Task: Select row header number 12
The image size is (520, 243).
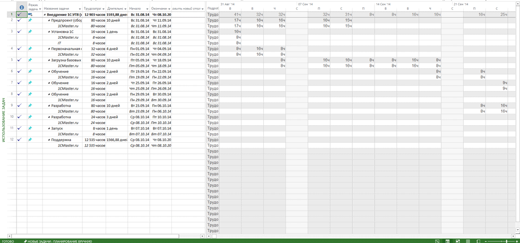Action: click(x=12, y=140)
